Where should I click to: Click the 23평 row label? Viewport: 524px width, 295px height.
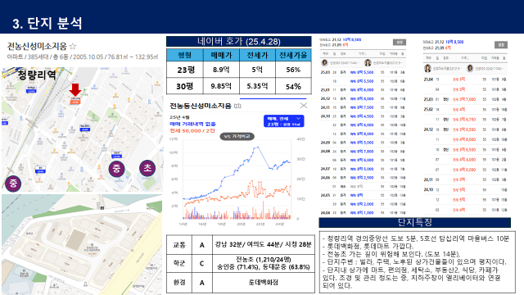pos(186,70)
